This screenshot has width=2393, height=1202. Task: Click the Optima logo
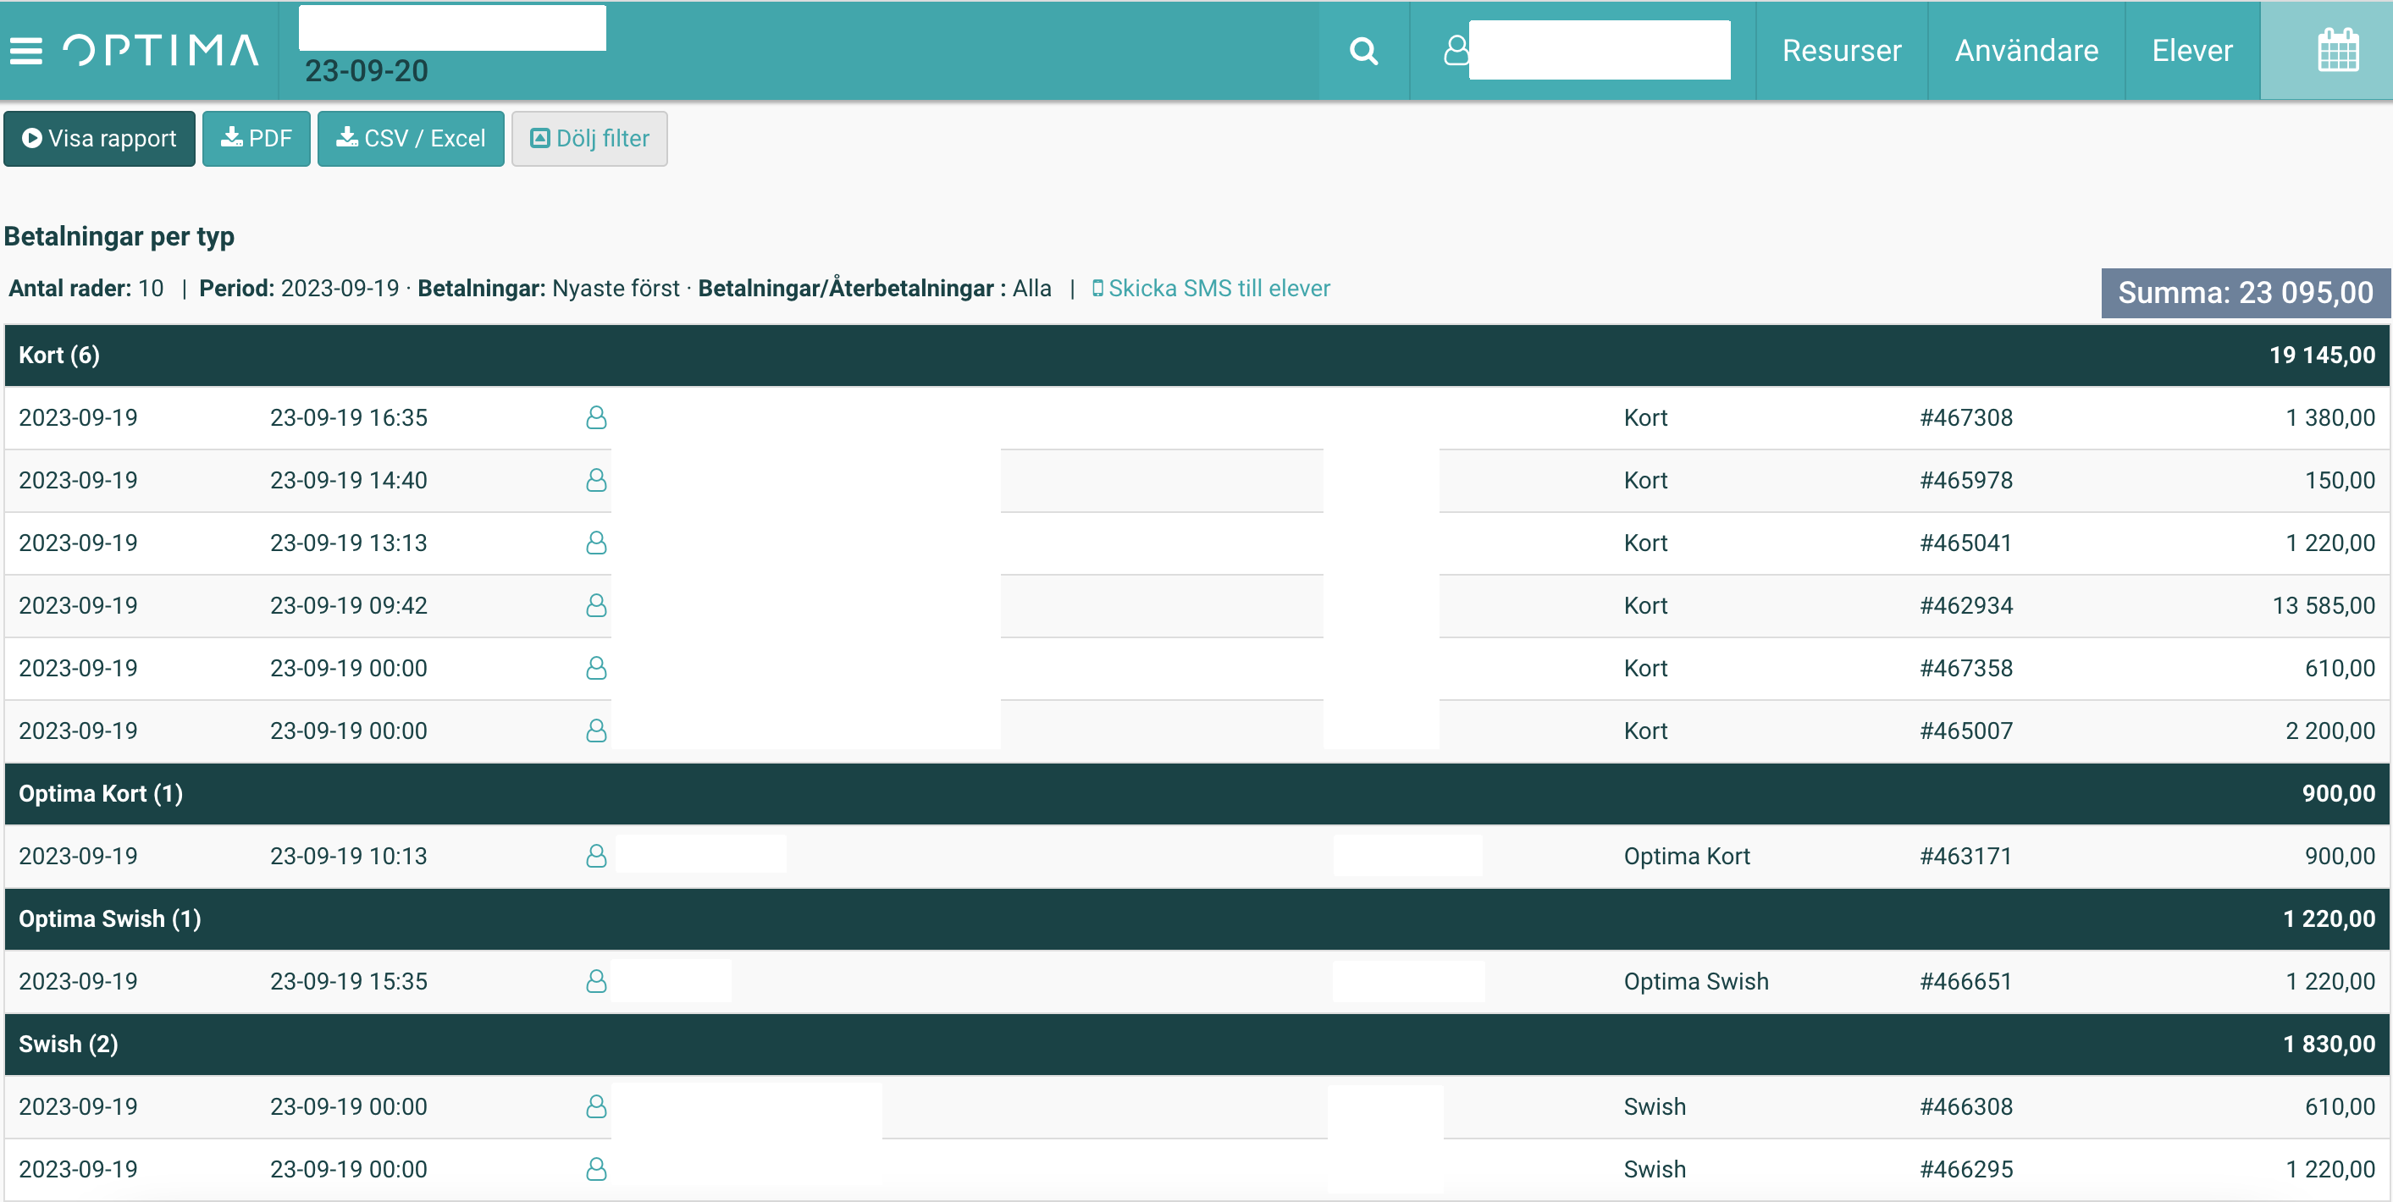161,50
